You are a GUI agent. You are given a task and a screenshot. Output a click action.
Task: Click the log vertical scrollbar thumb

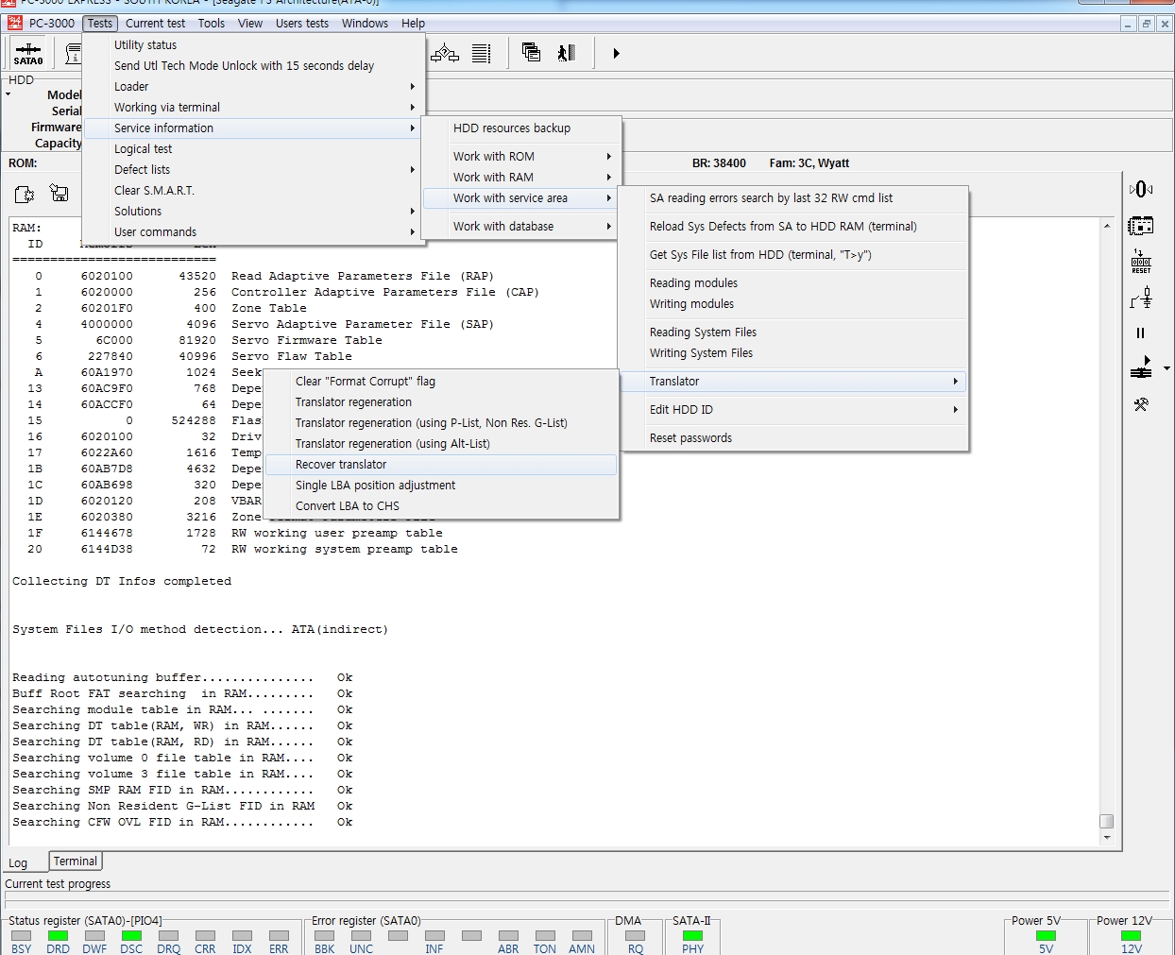(x=1106, y=821)
